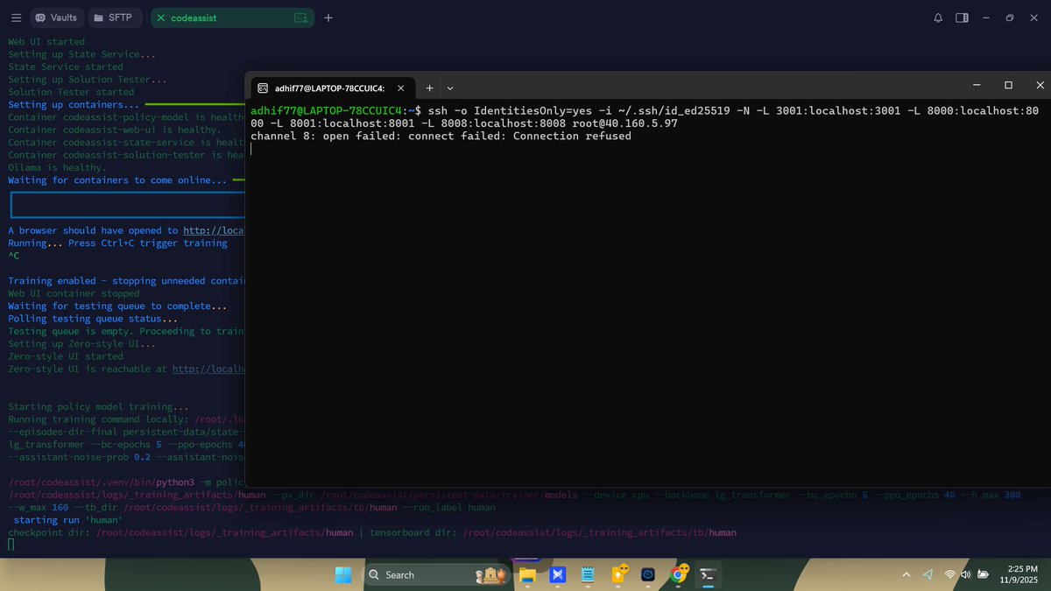
Task: Open the Wi-Fi network tray icon
Action: coord(950,574)
